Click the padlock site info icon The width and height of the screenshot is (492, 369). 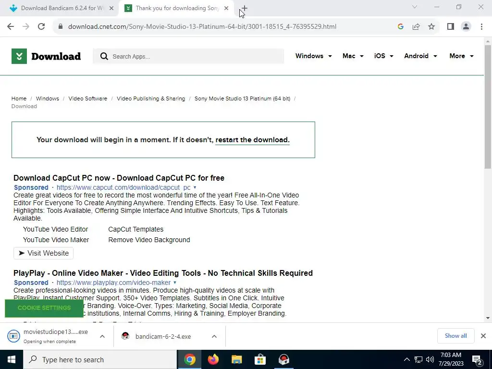click(x=61, y=26)
